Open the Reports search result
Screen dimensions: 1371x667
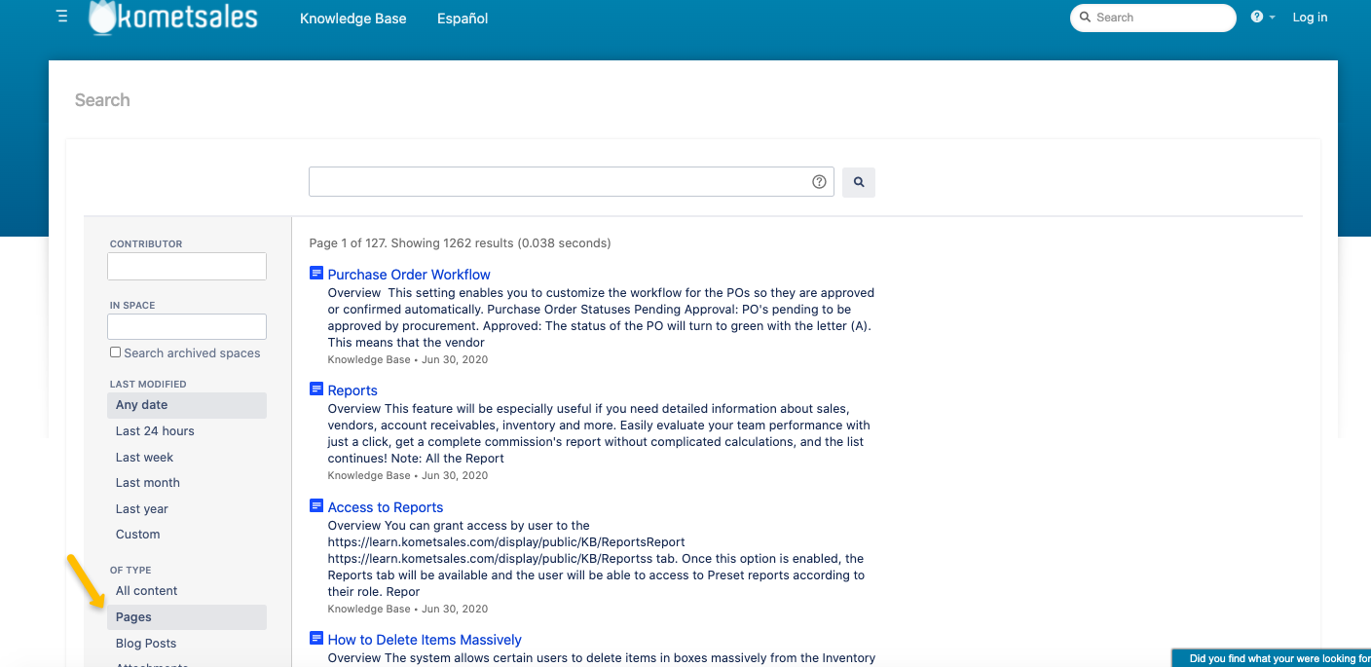[352, 390]
